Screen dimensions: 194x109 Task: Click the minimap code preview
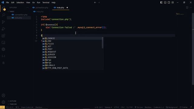(x=180, y=14)
